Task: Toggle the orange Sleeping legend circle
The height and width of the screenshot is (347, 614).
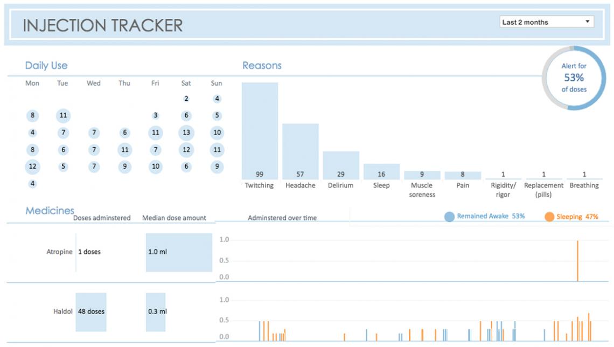Action: tap(549, 217)
